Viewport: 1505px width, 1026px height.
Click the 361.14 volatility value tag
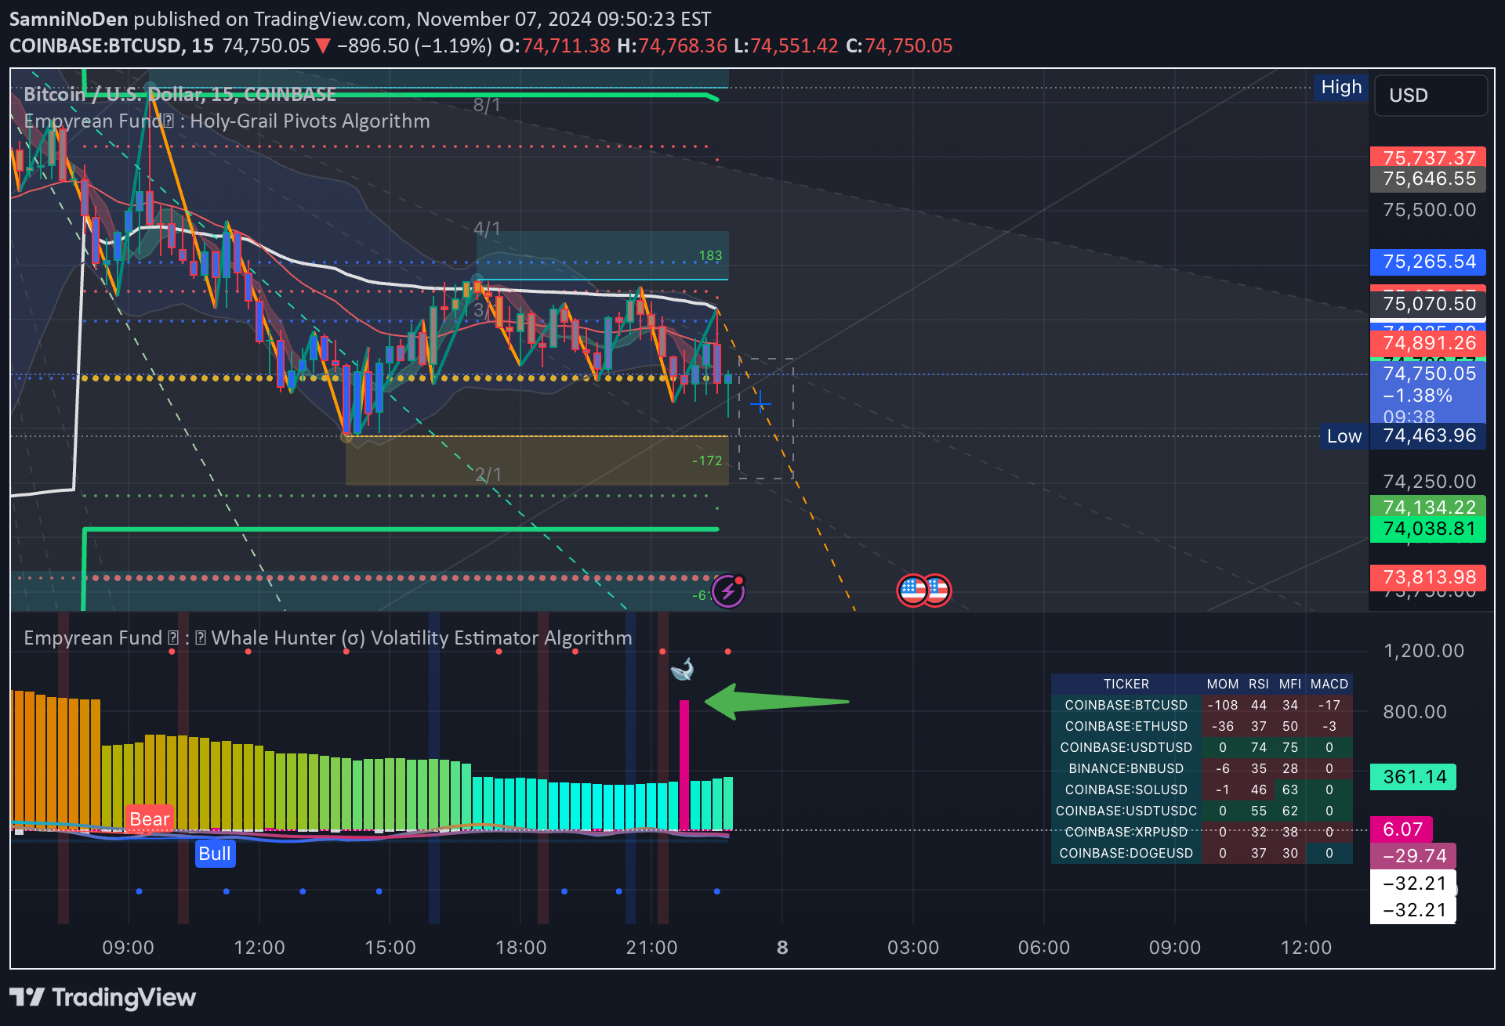[1413, 777]
